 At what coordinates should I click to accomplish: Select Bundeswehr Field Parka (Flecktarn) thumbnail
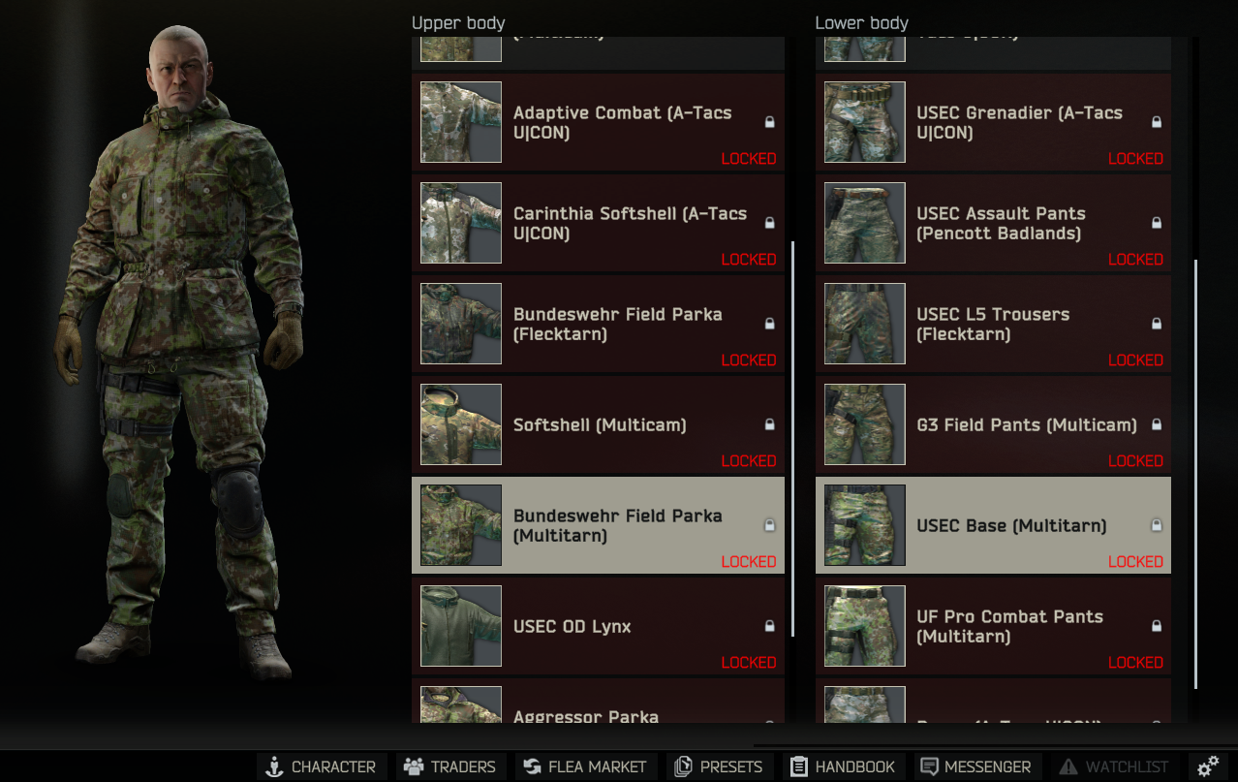pos(461,324)
